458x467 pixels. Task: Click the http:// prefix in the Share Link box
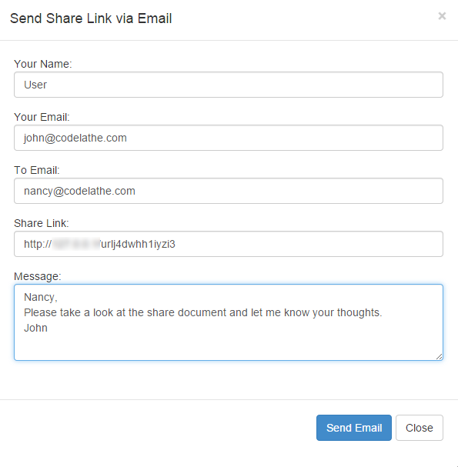38,244
